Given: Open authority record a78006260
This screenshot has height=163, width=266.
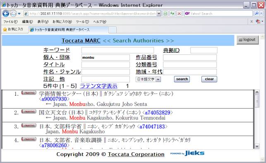Looking at the screenshot, I should [x=54, y=145].
